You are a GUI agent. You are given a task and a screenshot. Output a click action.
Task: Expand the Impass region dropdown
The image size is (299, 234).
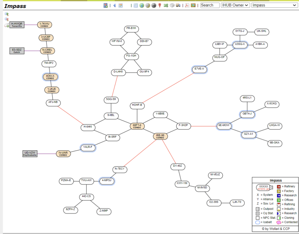point(274,5)
